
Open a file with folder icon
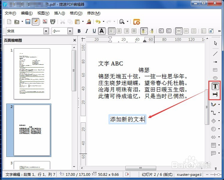[17, 22]
